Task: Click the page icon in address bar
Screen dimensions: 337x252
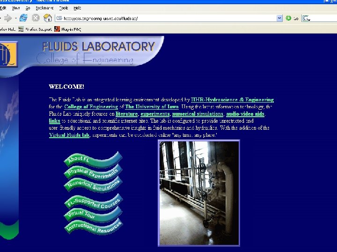Action: pyautogui.click(x=59, y=18)
